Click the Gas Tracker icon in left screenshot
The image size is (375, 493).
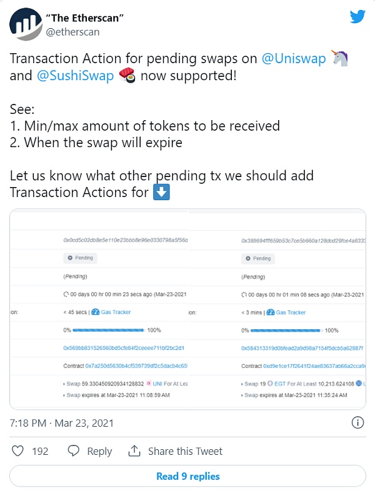(96, 312)
